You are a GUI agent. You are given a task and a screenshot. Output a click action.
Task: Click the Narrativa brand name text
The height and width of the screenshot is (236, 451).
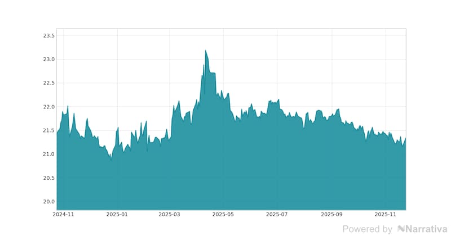point(426,229)
